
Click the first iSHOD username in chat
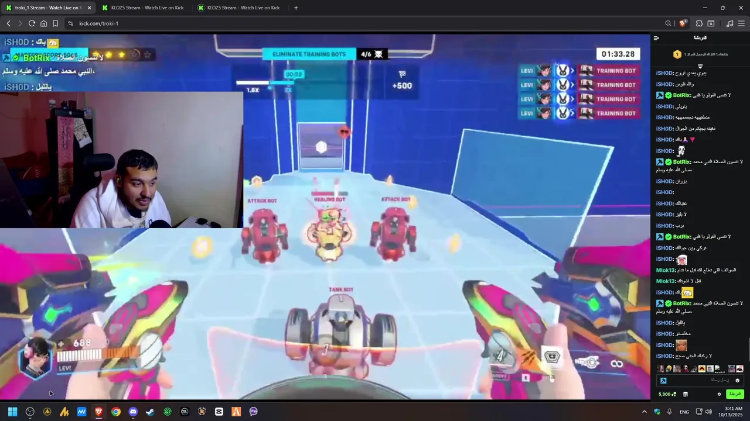(x=665, y=73)
